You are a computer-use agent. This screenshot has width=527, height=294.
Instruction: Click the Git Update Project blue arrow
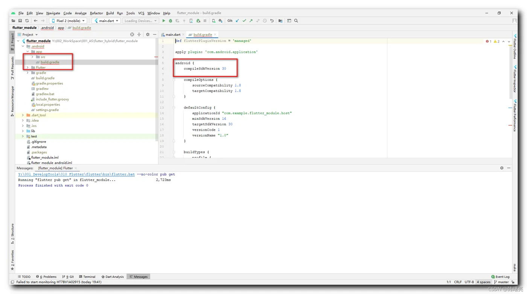[237, 21]
